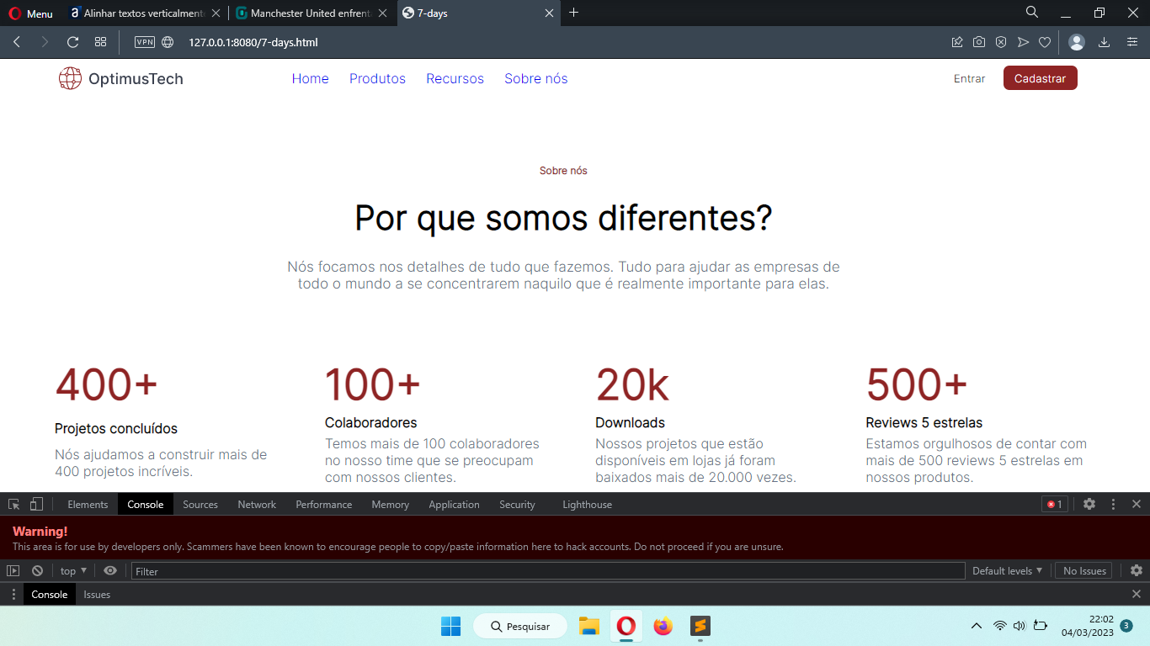Open the downloads icon in browser toolbar
The width and height of the screenshot is (1150, 646).
[x=1105, y=42]
